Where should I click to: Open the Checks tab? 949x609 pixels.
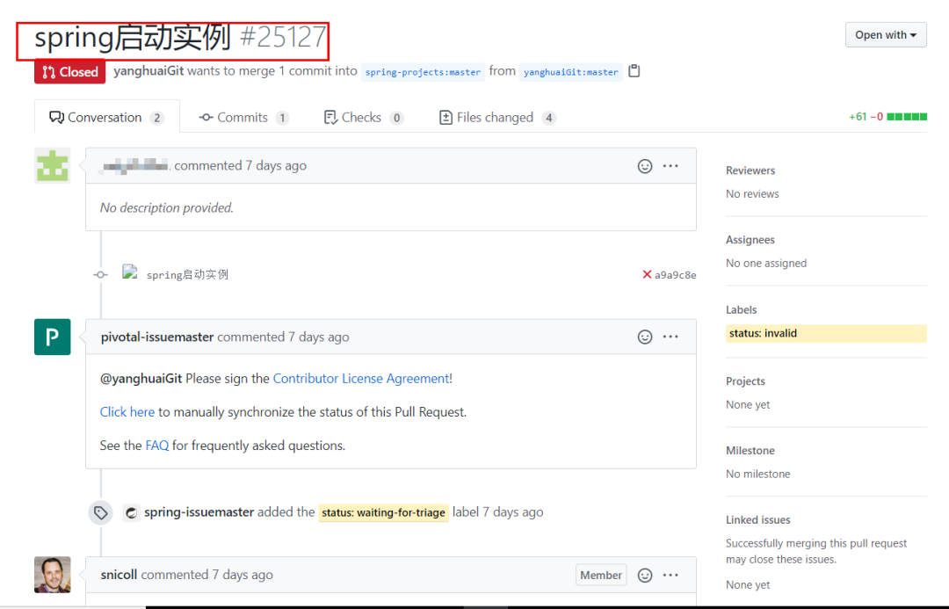(363, 118)
